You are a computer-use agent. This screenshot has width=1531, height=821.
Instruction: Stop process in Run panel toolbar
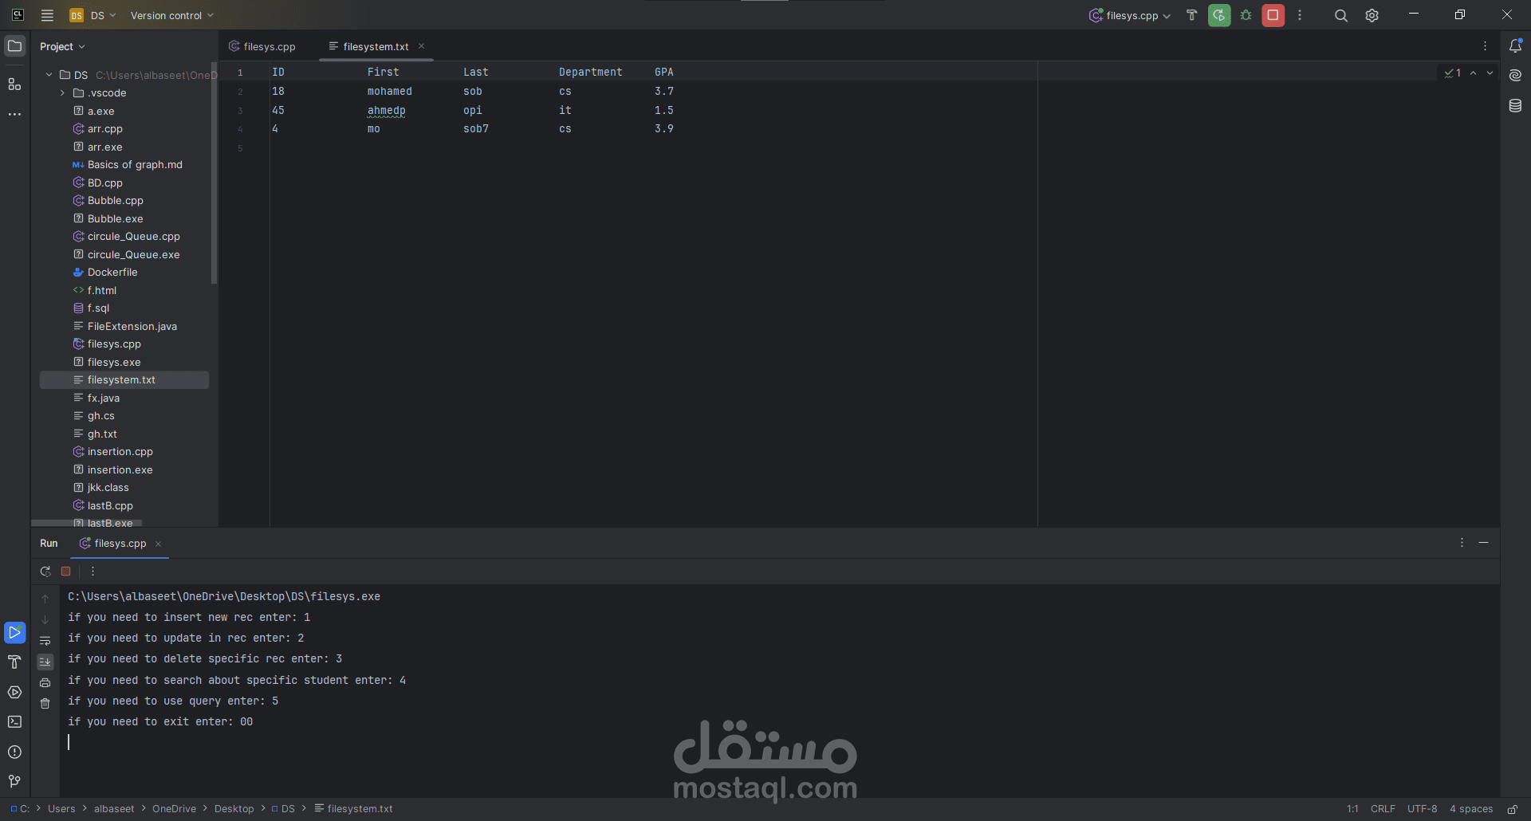coord(66,572)
